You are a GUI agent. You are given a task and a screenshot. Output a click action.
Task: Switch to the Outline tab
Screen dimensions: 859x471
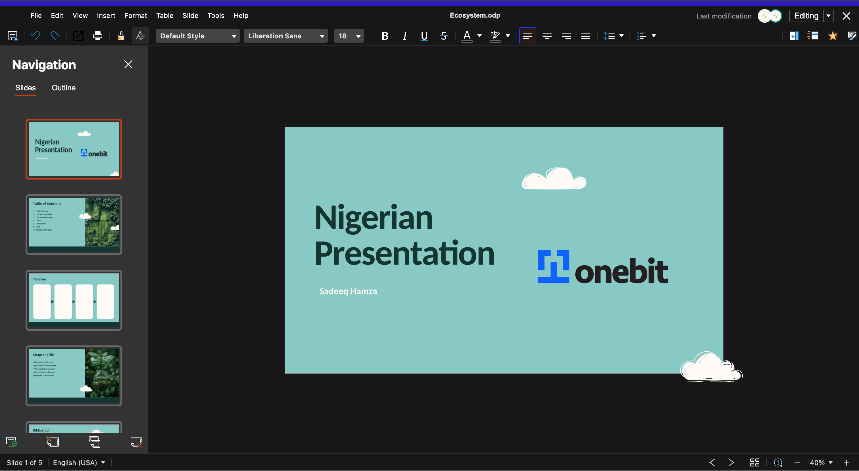(x=63, y=87)
